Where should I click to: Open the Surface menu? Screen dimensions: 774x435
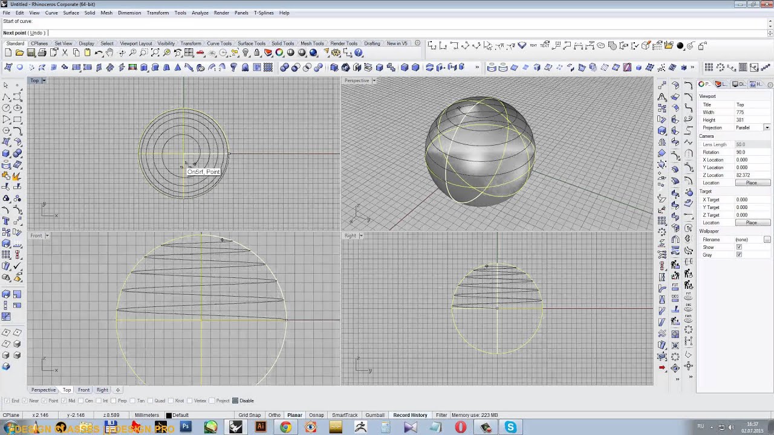point(71,13)
